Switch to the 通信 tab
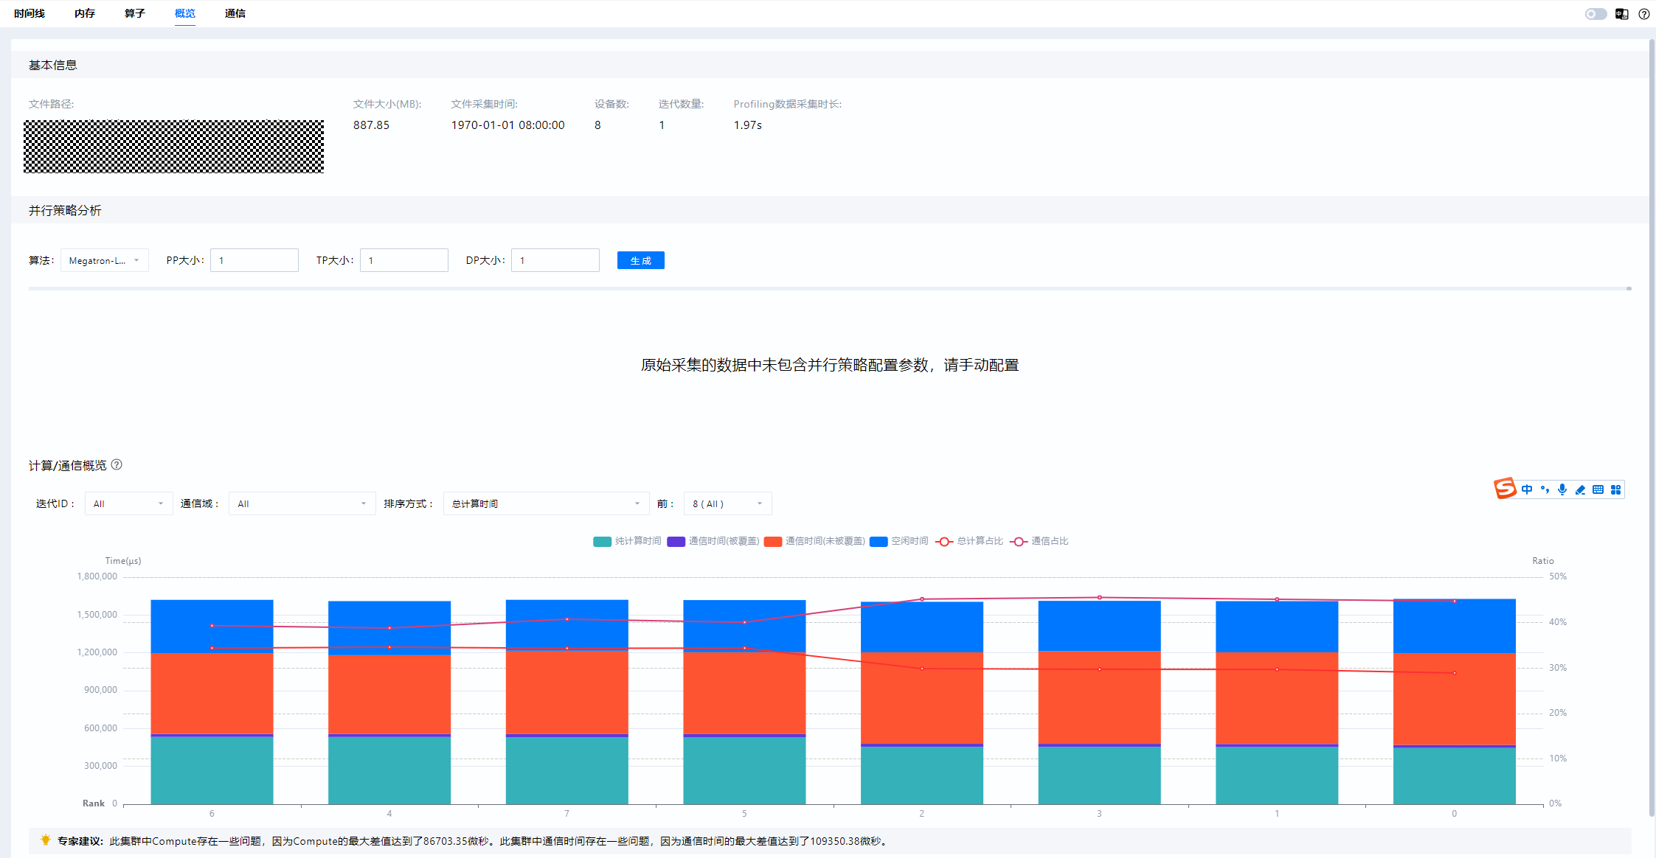Screen dimensions: 1656x858 [x=235, y=13]
